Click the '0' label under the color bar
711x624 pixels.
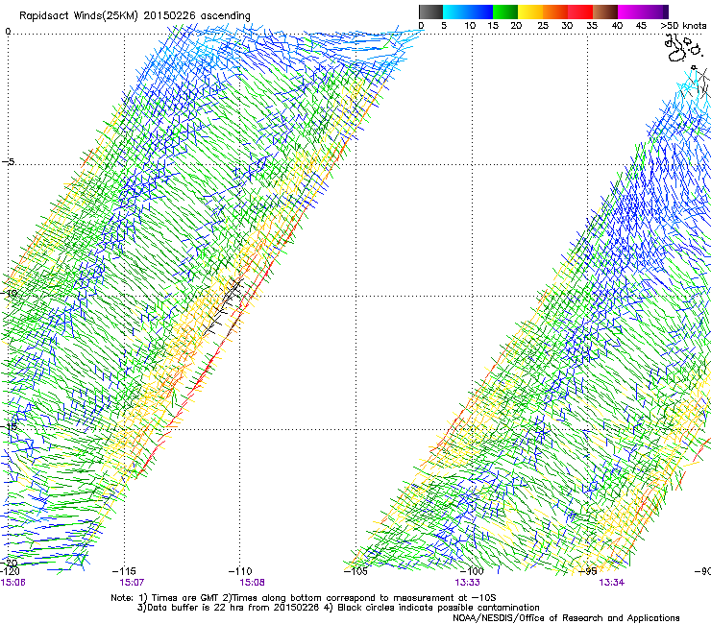[421, 26]
